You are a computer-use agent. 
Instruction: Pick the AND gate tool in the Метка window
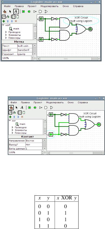(x=40, y=12)
